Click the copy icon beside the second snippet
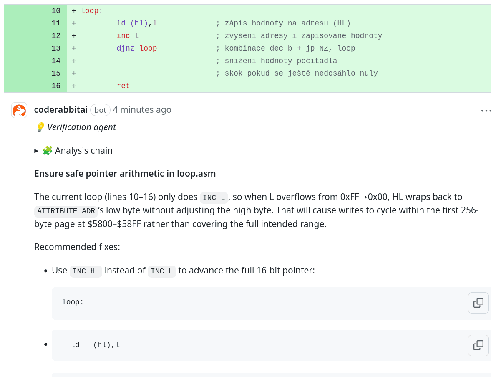This screenshot has height=377, width=491. coord(478,345)
